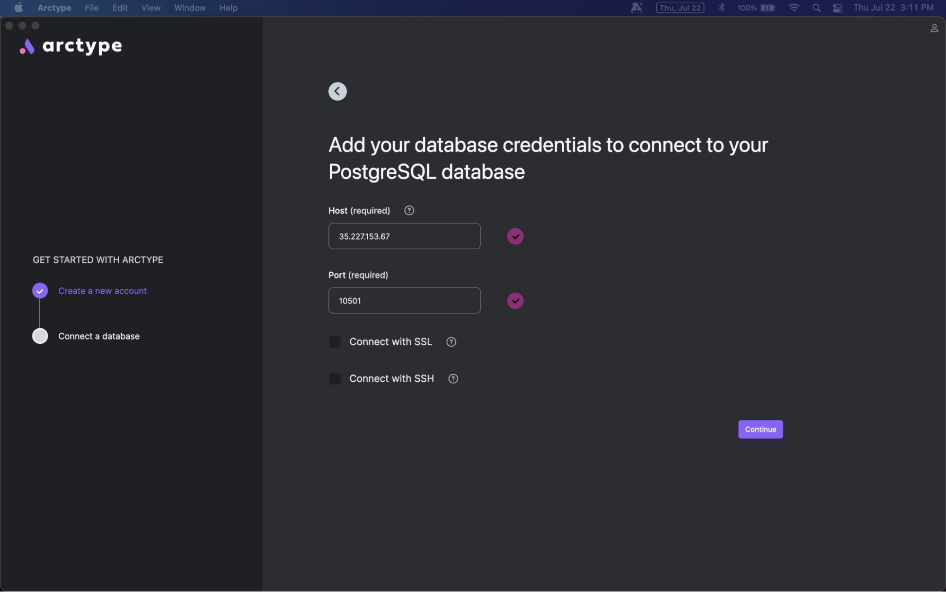
Task: Open the Window menu
Action: 189,8
